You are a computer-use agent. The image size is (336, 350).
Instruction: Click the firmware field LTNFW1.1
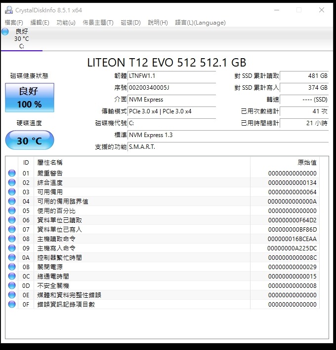(x=171, y=76)
